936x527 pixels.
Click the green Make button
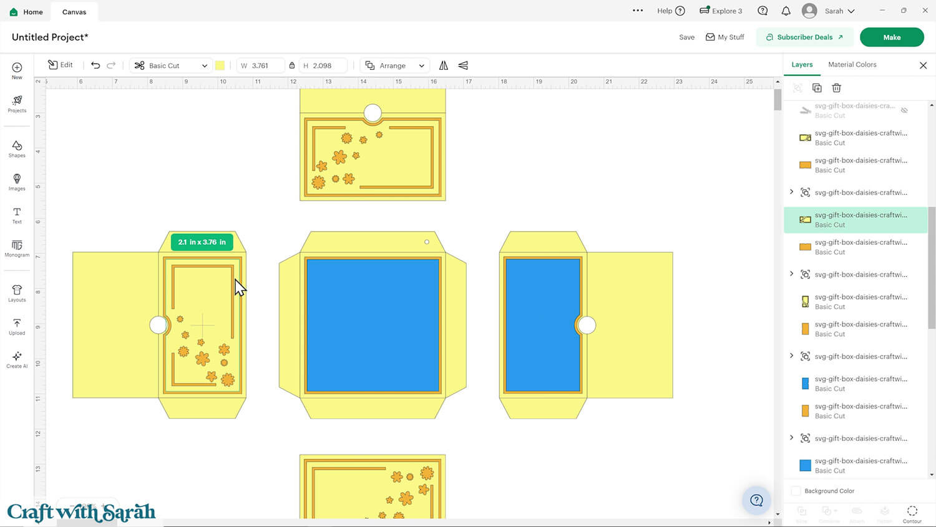coord(891,37)
